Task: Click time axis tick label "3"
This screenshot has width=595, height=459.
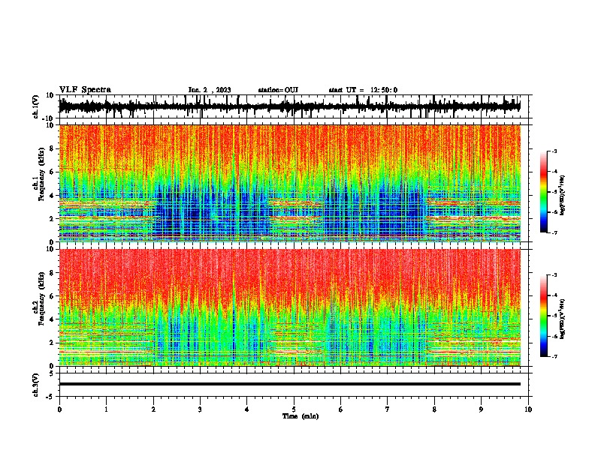Action: [x=200, y=409]
